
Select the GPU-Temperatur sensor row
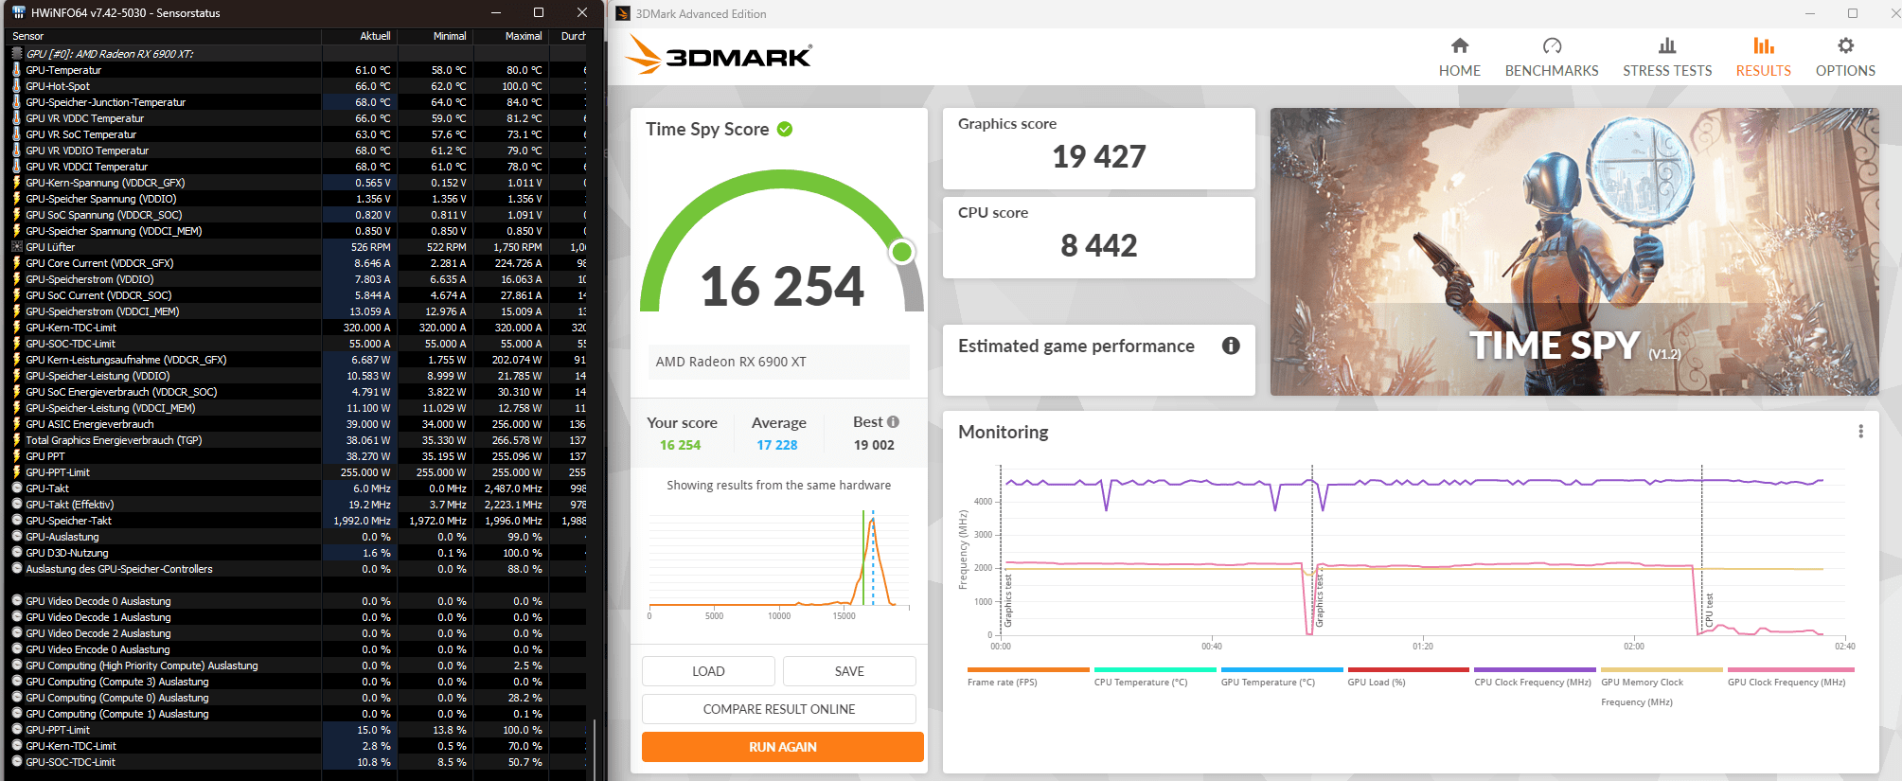[298, 70]
